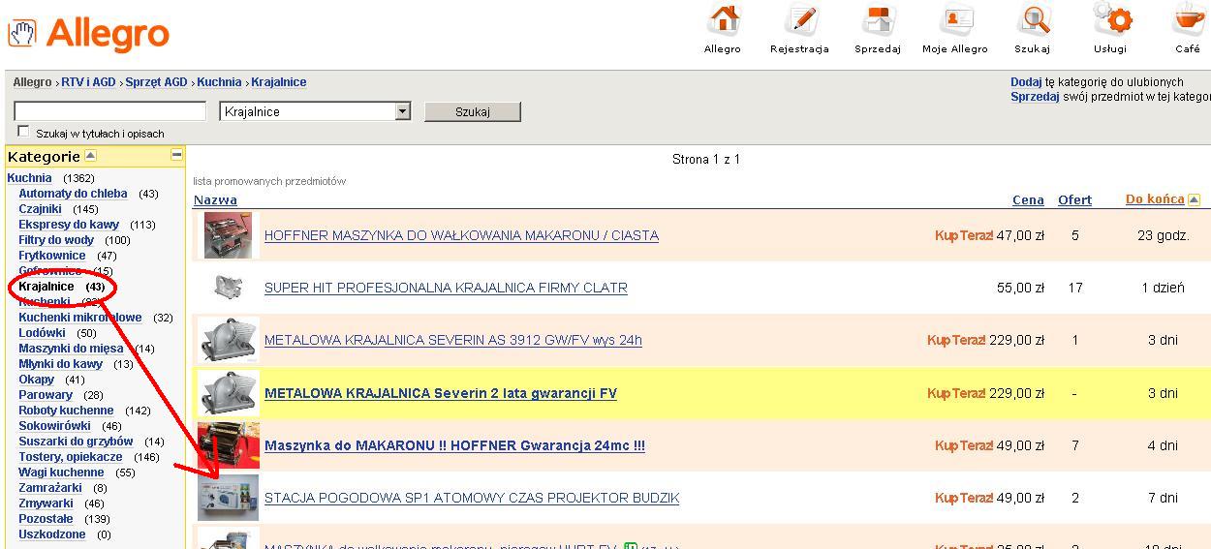Viewport: 1211px width, 549px height.
Task: Click thumbnail of SUPER HIT PROFESJONALNA KRAJALNICA
Action: [x=229, y=288]
